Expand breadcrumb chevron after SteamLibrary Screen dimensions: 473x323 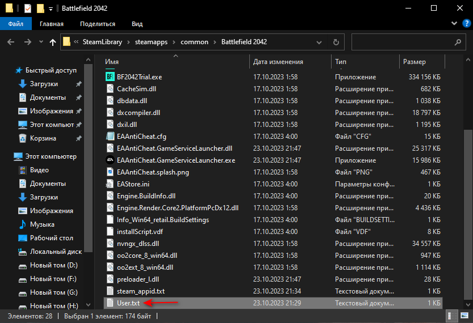tap(129, 42)
